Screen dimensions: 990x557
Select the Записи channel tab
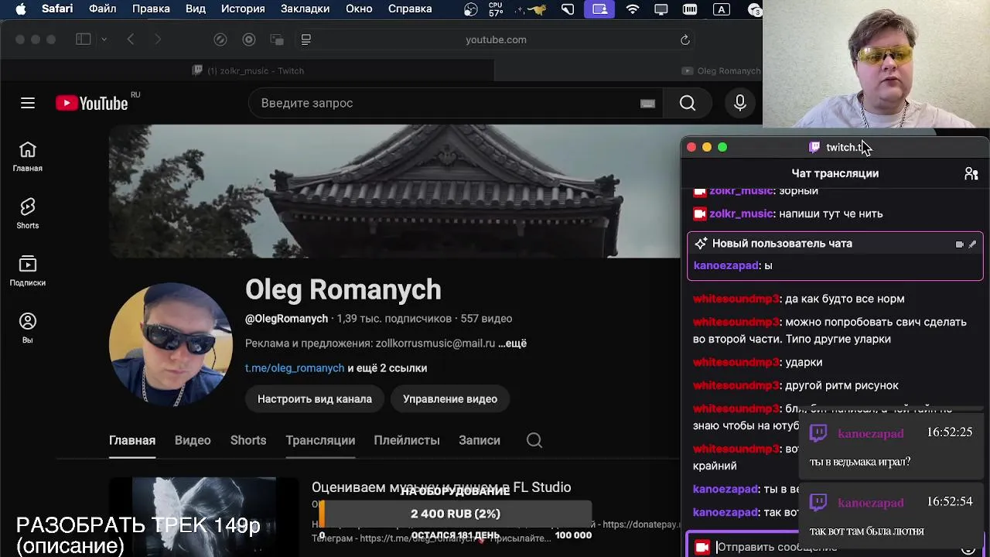click(x=480, y=440)
